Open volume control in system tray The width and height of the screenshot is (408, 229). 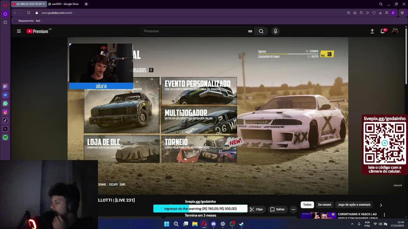tap(380, 224)
